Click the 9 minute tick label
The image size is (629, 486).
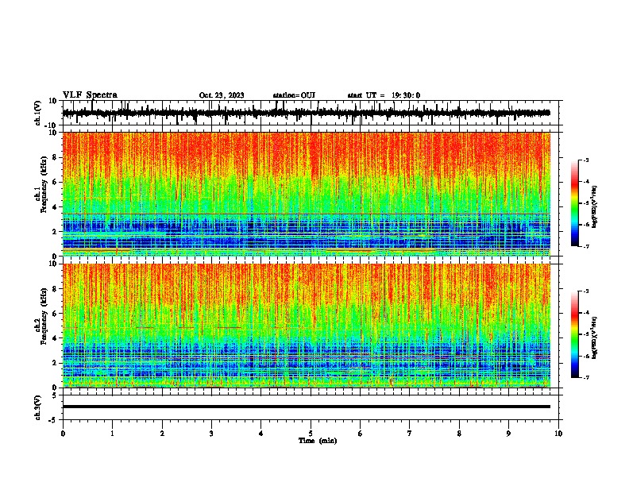click(x=508, y=434)
